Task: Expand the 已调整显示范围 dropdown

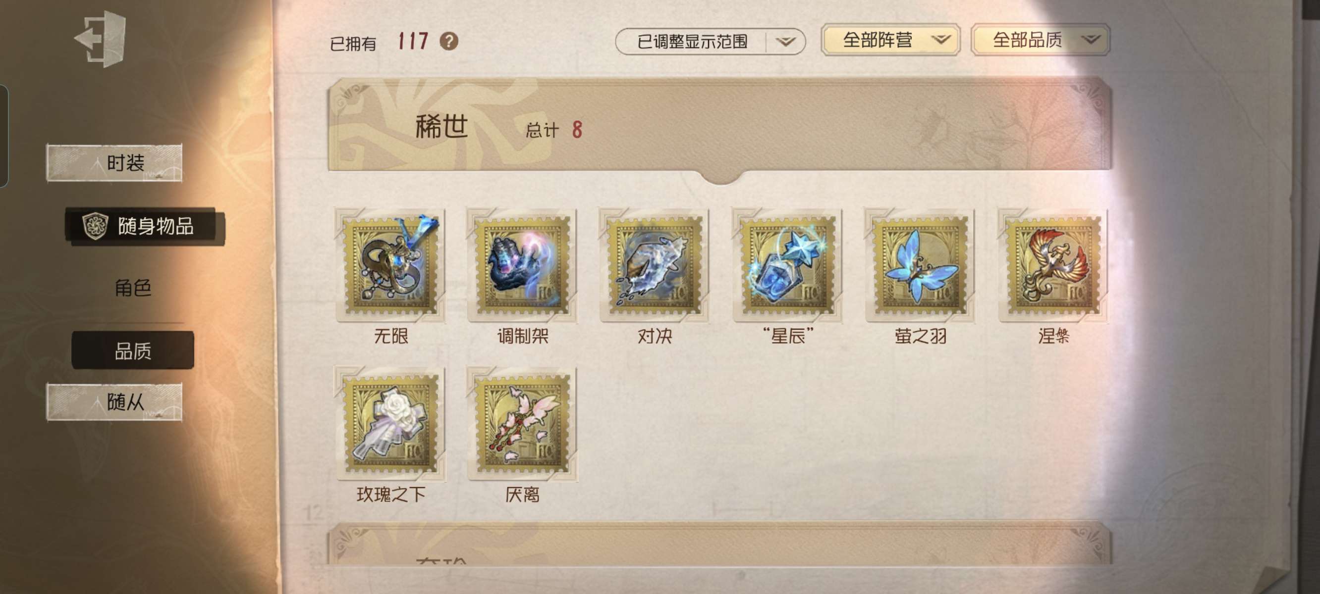Action: [710, 42]
